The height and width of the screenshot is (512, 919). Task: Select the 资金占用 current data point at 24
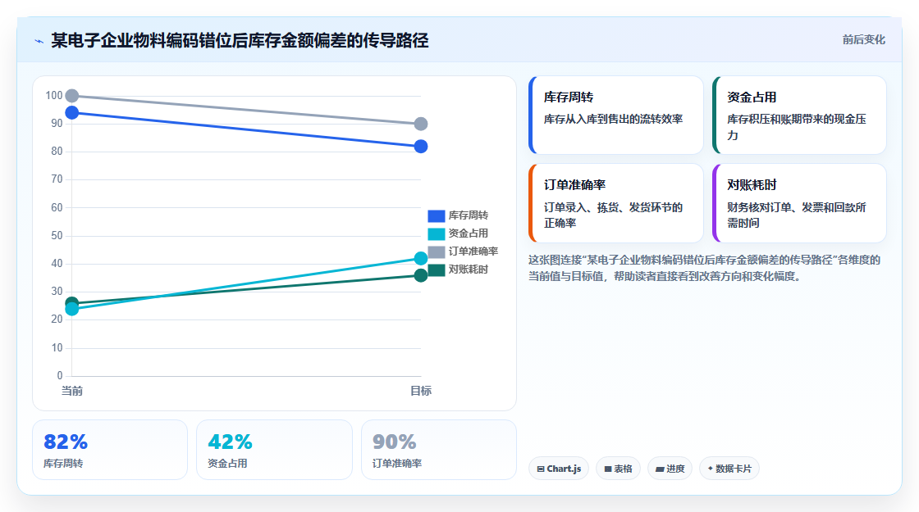[x=72, y=308]
